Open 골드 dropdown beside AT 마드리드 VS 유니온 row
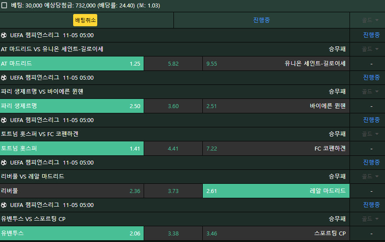Viewport: 385px width, 242px height. 370,49
